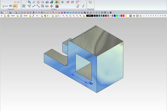Open the black line style dropdown box
Screen dimensions: 167x111
coord(90,16)
